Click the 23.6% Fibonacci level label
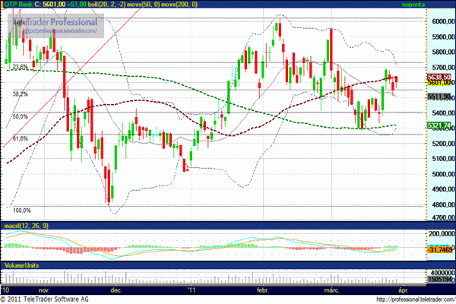 click(x=21, y=67)
